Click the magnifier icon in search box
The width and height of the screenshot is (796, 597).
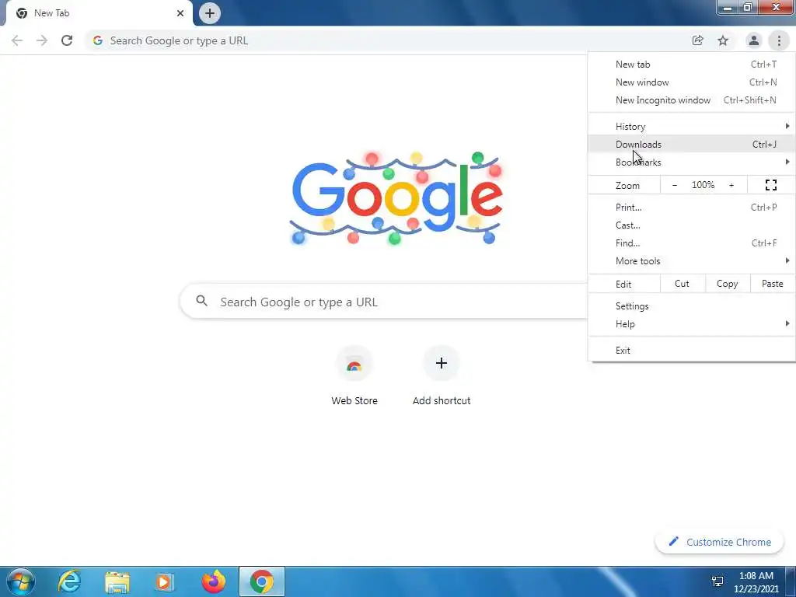201,301
